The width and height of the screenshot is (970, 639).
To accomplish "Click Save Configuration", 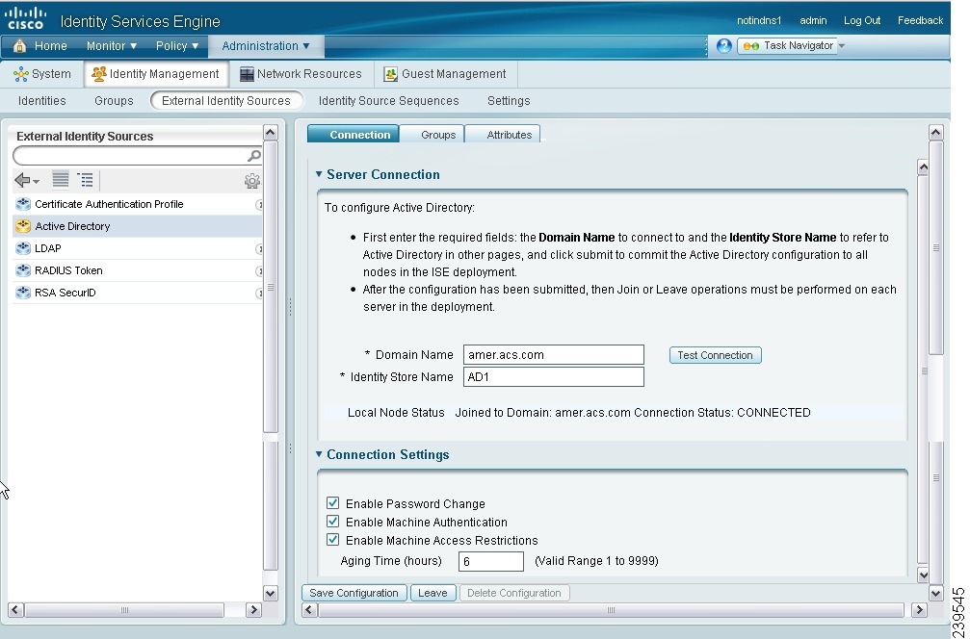I will pos(354,592).
